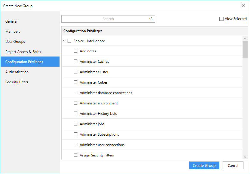The image size is (250, 174).
Task: Enable the Administer Caches privilege
Action: click(76, 62)
